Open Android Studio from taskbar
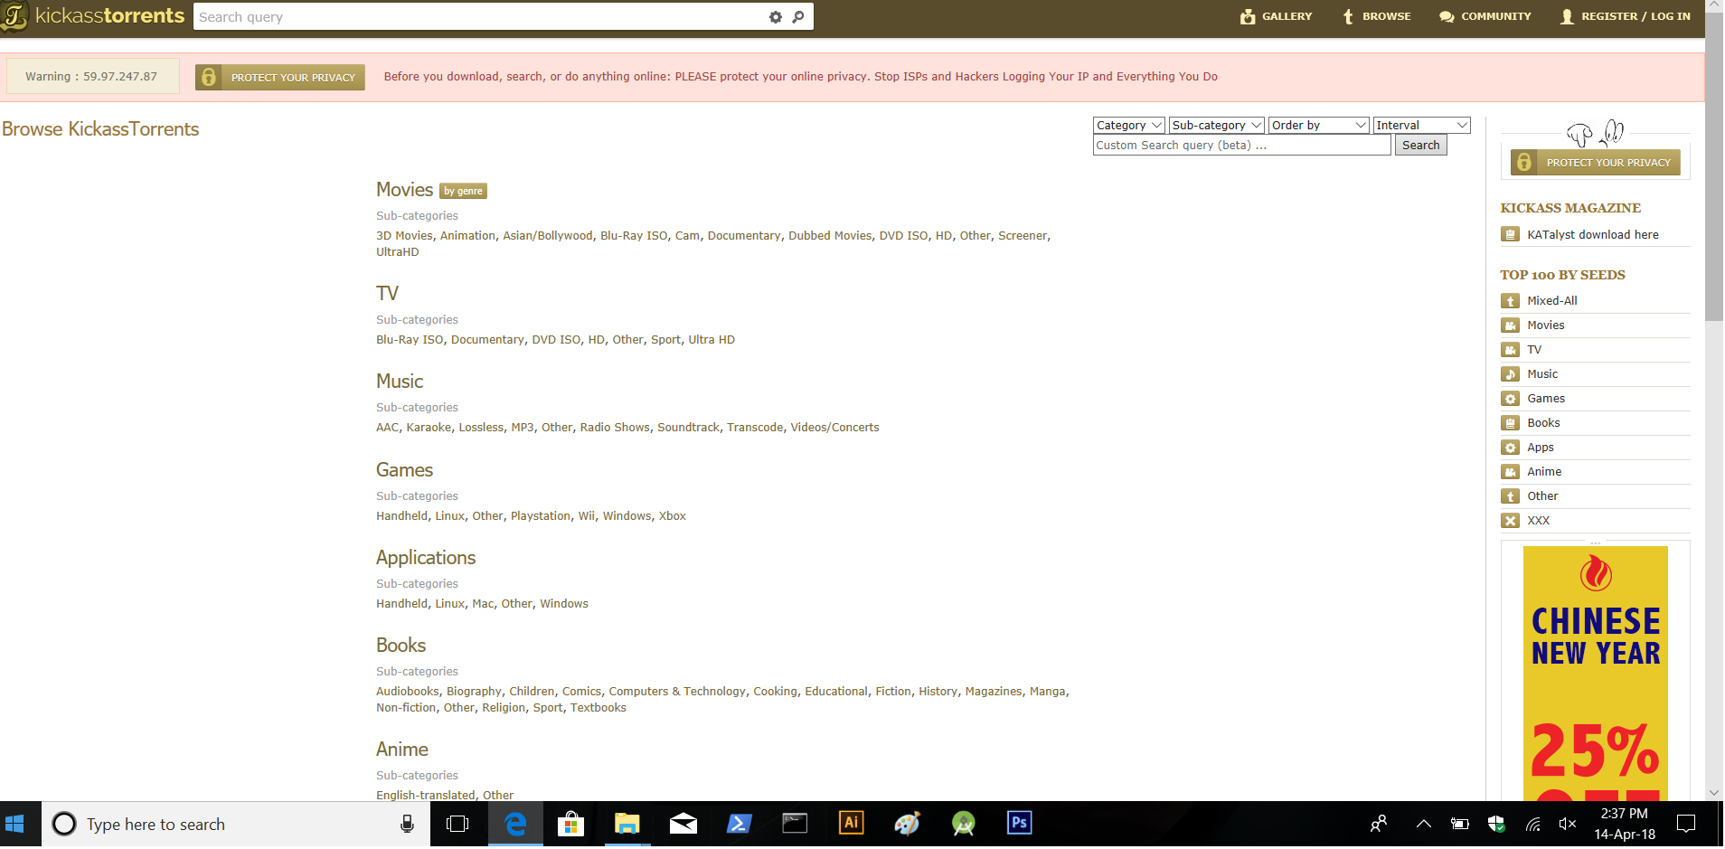1725x849 pixels. (x=963, y=825)
